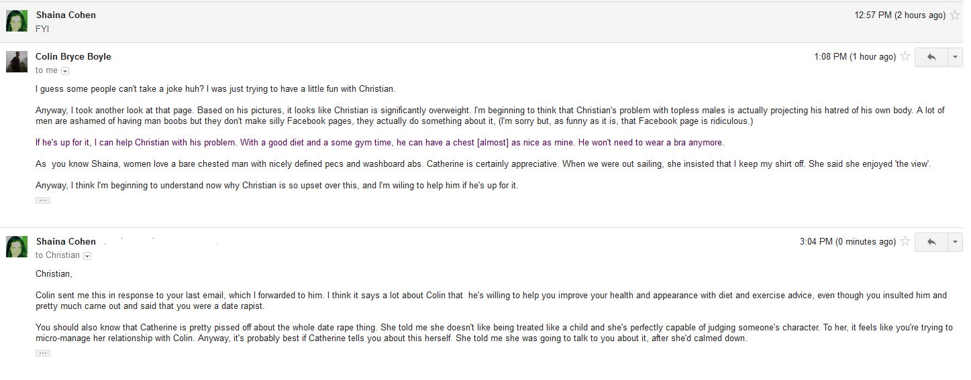Screen dimensions: 971x380
Task: Click Shaina Cohen's avatar on the FYI message
Action: [x=17, y=21]
